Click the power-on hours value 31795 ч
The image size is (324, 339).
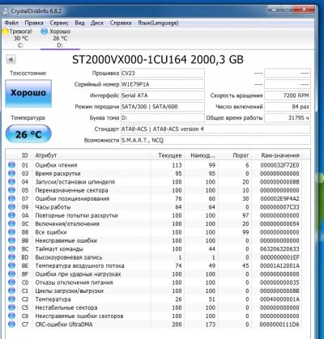click(x=288, y=118)
